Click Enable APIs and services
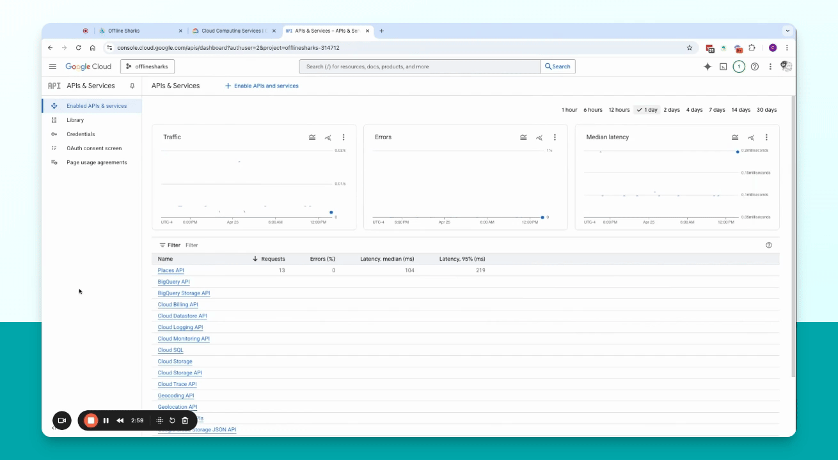Viewport: 838px width, 460px height. (x=262, y=86)
